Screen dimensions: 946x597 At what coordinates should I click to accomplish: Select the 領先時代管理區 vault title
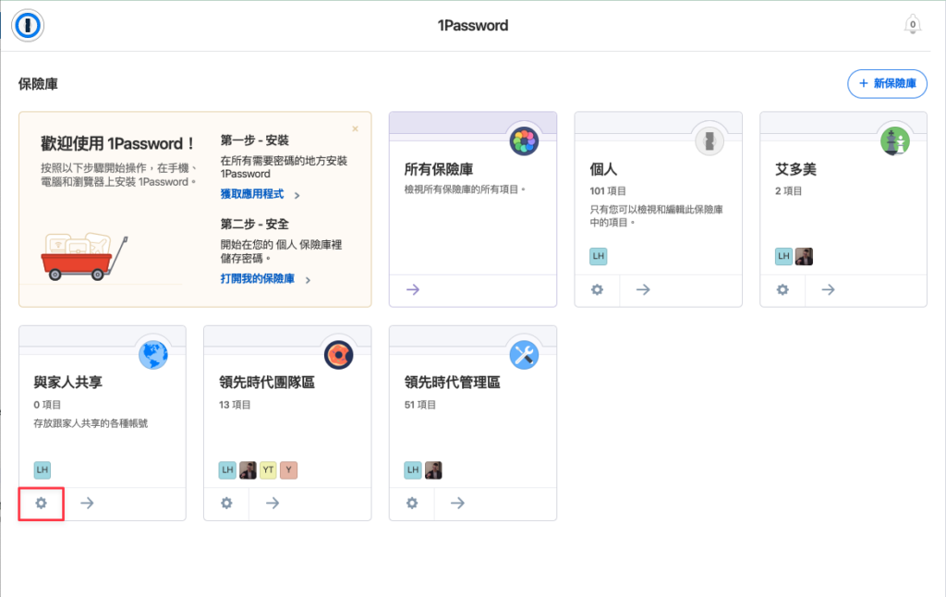pyautogui.click(x=452, y=382)
